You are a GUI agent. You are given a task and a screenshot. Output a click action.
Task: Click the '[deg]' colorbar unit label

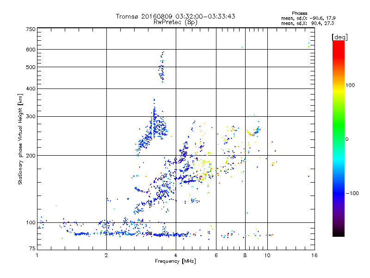point(339,37)
